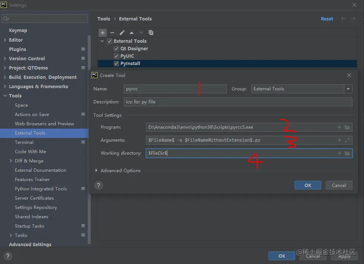Click project-level icon beside Startup Tasks

coord(83,226)
